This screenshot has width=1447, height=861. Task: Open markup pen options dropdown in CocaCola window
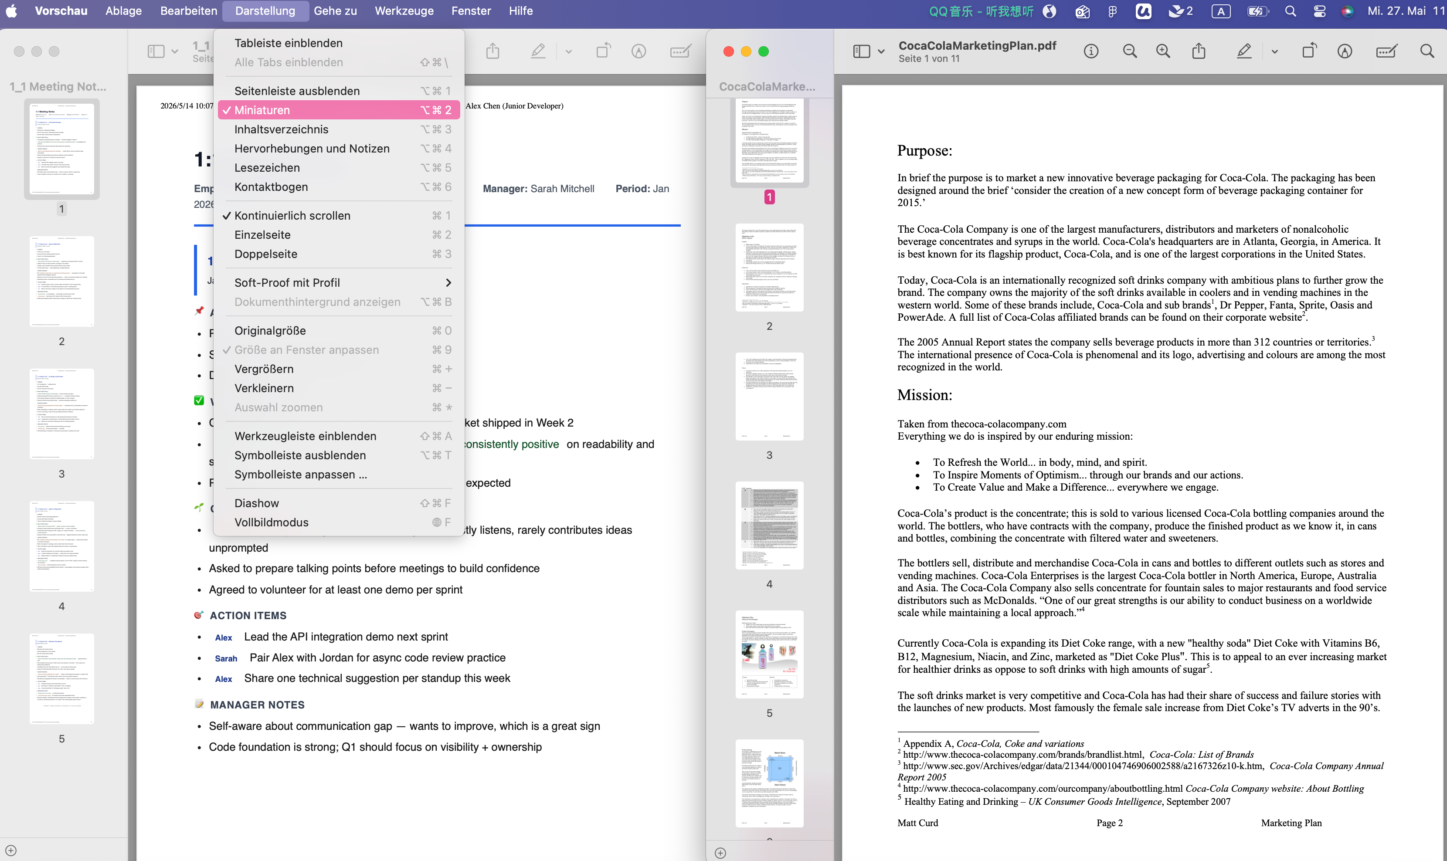pos(1275,52)
